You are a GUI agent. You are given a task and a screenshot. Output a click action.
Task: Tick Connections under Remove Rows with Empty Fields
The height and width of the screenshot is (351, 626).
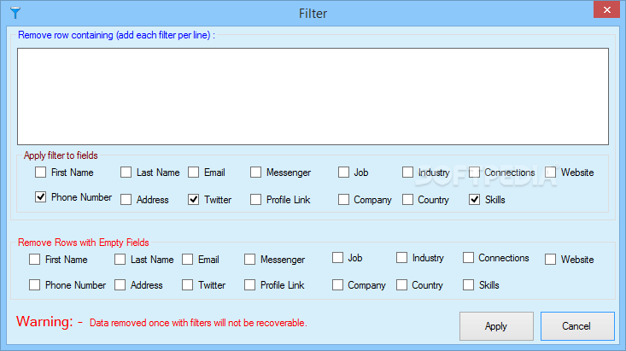point(468,258)
